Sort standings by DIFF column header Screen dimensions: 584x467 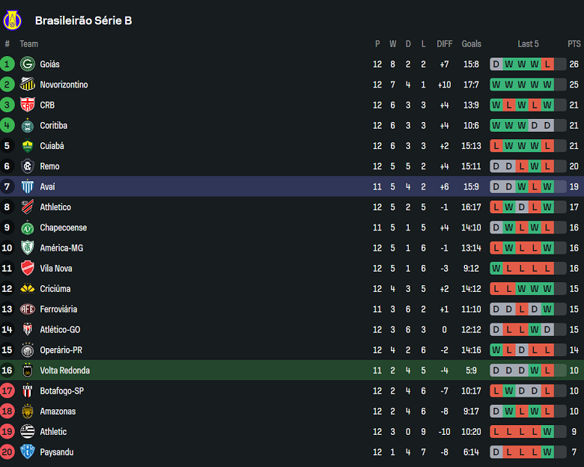coord(445,44)
